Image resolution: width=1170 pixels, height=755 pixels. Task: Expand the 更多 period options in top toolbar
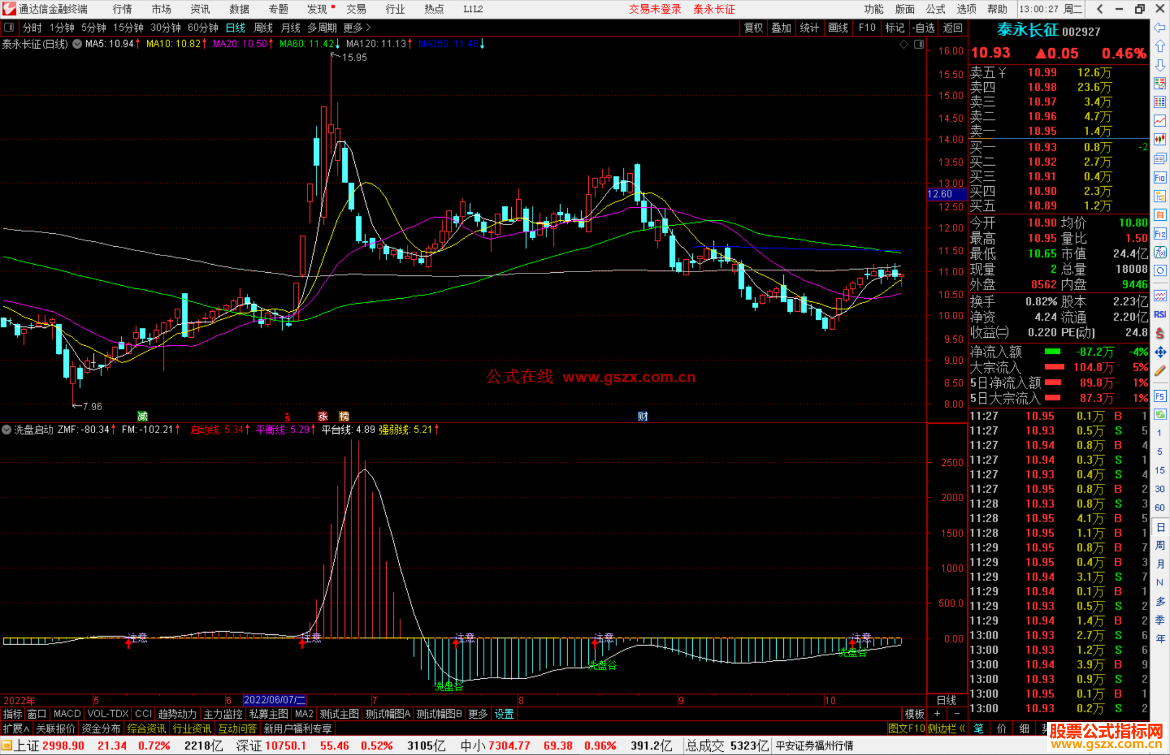(357, 28)
